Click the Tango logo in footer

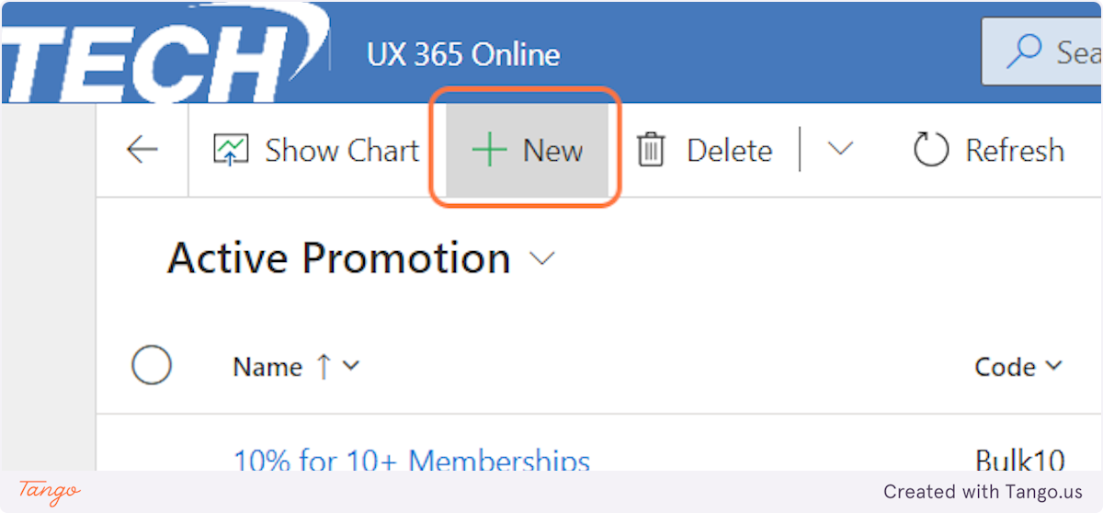tap(49, 491)
